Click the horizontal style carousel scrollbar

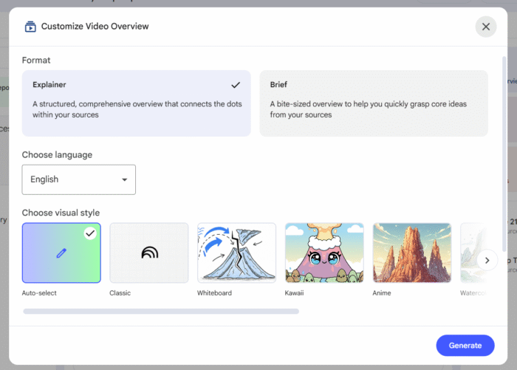[161, 312]
